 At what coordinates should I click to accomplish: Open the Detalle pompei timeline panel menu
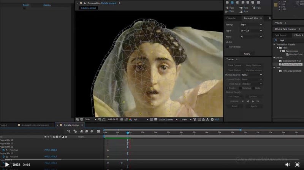(82, 125)
